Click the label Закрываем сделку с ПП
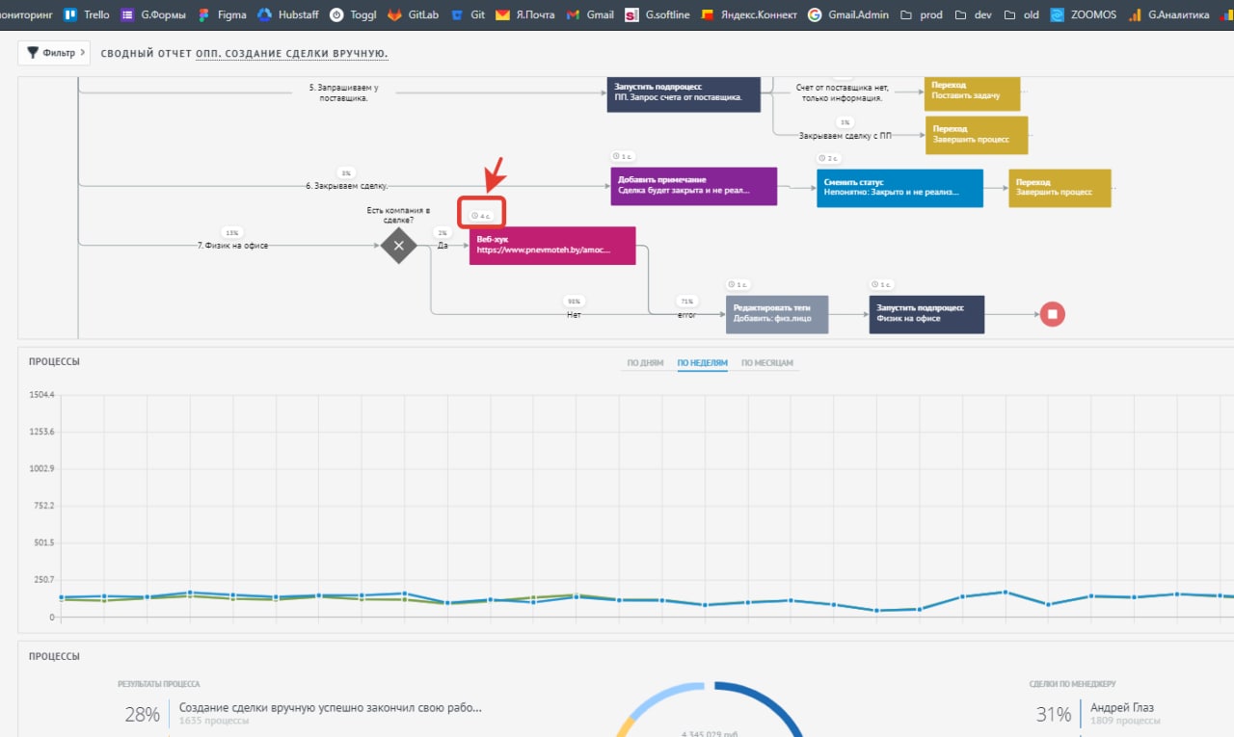Viewport: 1234px width, 737px height. (x=845, y=136)
